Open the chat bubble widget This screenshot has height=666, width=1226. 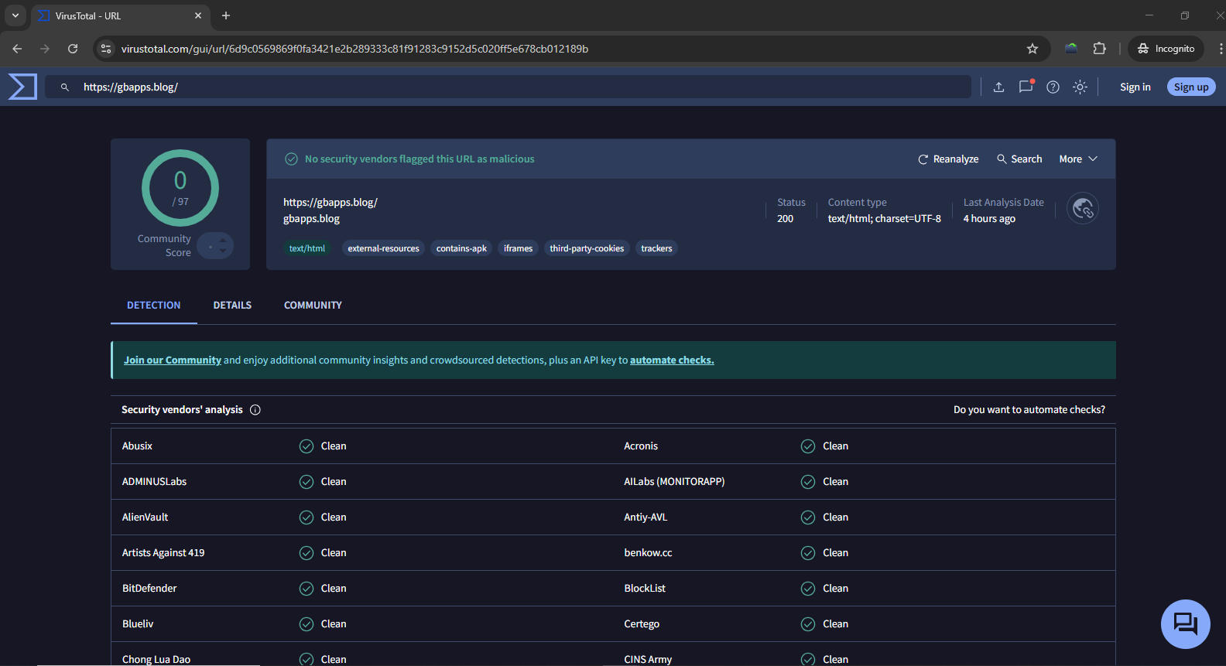1186,624
